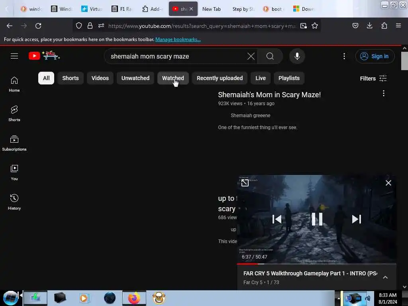408x306 pixels.
Task: Show hidden system tray icons
Action: pos(339,298)
